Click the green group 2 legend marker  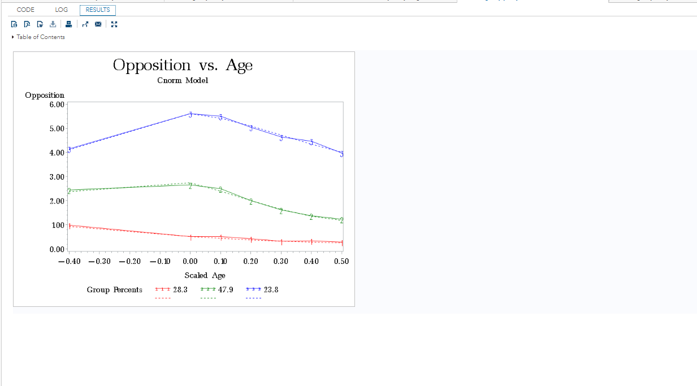pyautogui.click(x=208, y=290)
